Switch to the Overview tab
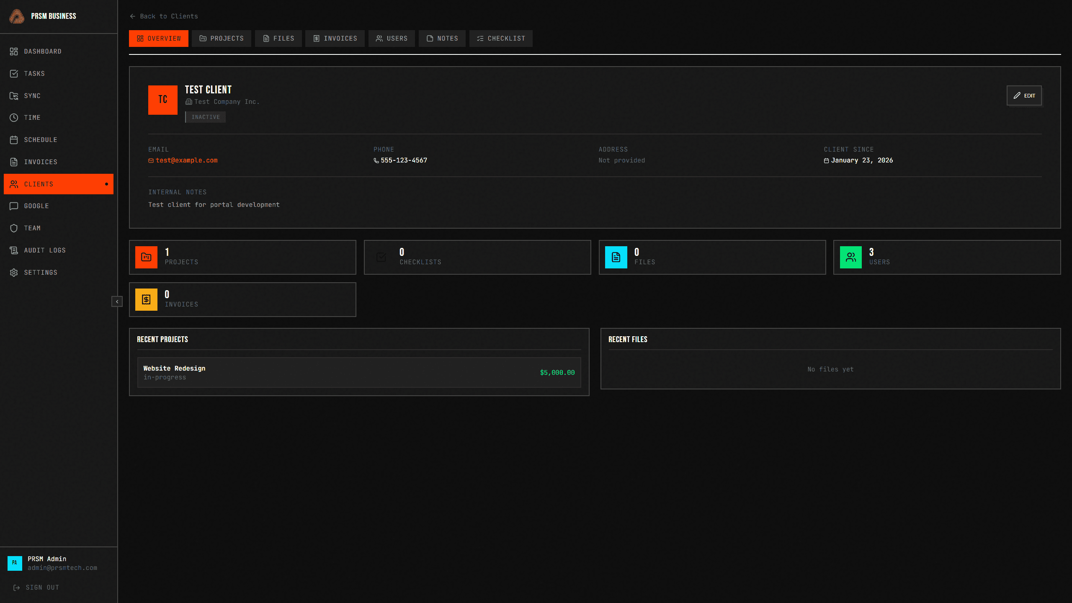 tap(159, 39)
